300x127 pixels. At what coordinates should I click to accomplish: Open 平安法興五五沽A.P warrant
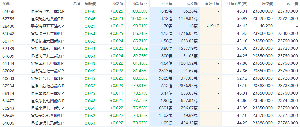(x=47, y=26)
